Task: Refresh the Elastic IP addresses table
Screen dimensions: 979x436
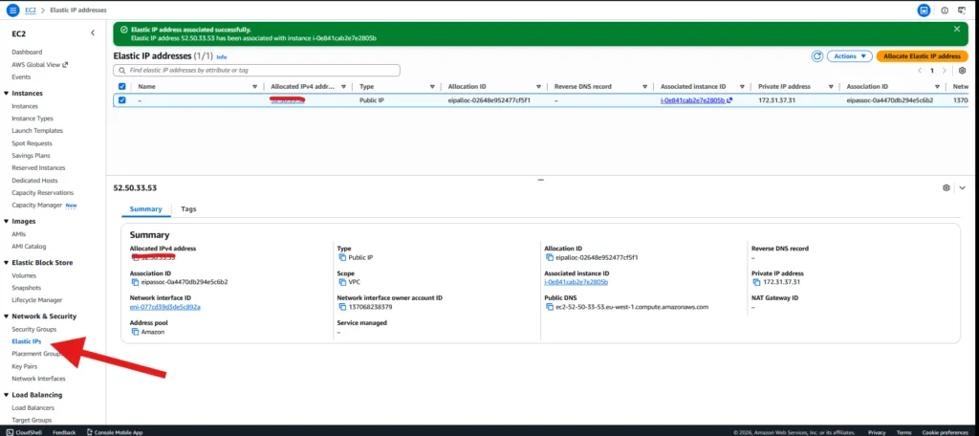Action: [x=816, y=56]
